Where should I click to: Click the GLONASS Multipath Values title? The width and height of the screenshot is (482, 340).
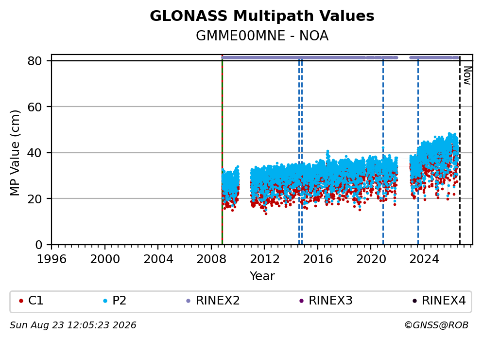tap(262, 16)
